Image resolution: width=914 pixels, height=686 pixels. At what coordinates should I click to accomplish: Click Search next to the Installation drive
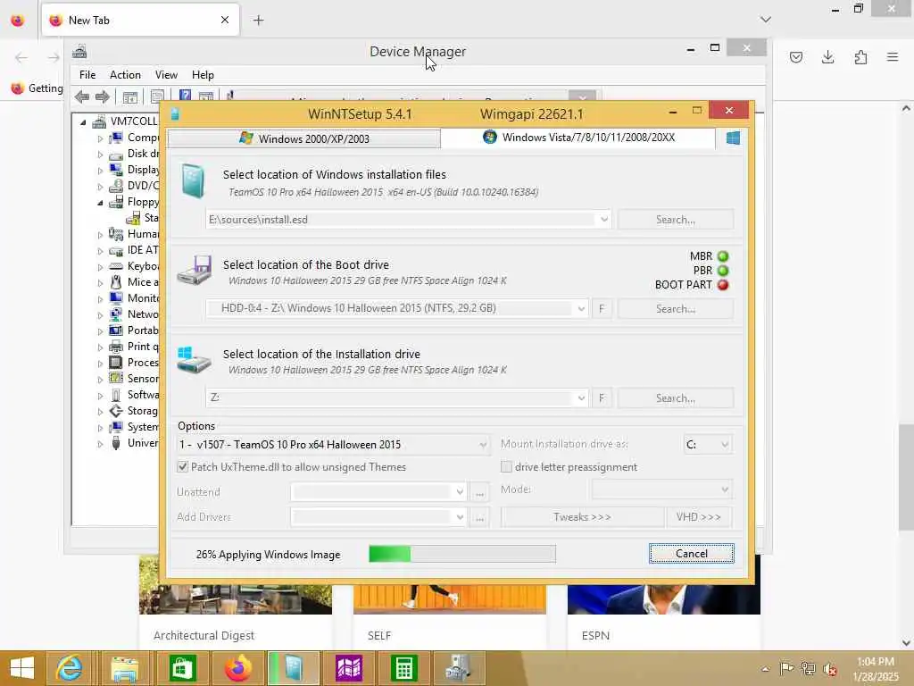tap(675, 397)
